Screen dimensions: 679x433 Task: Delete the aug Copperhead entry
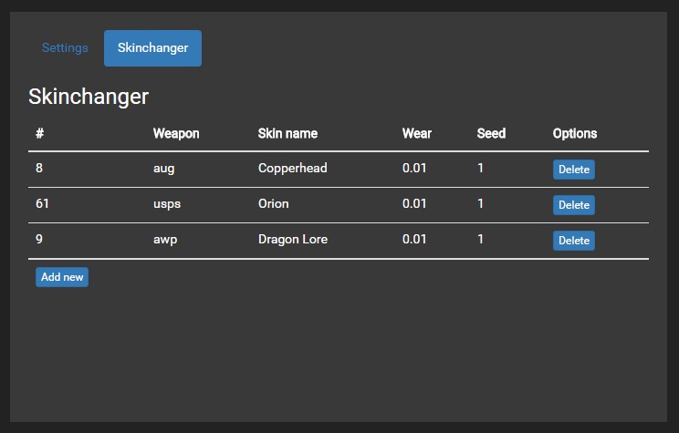click(x=574, y=170)
